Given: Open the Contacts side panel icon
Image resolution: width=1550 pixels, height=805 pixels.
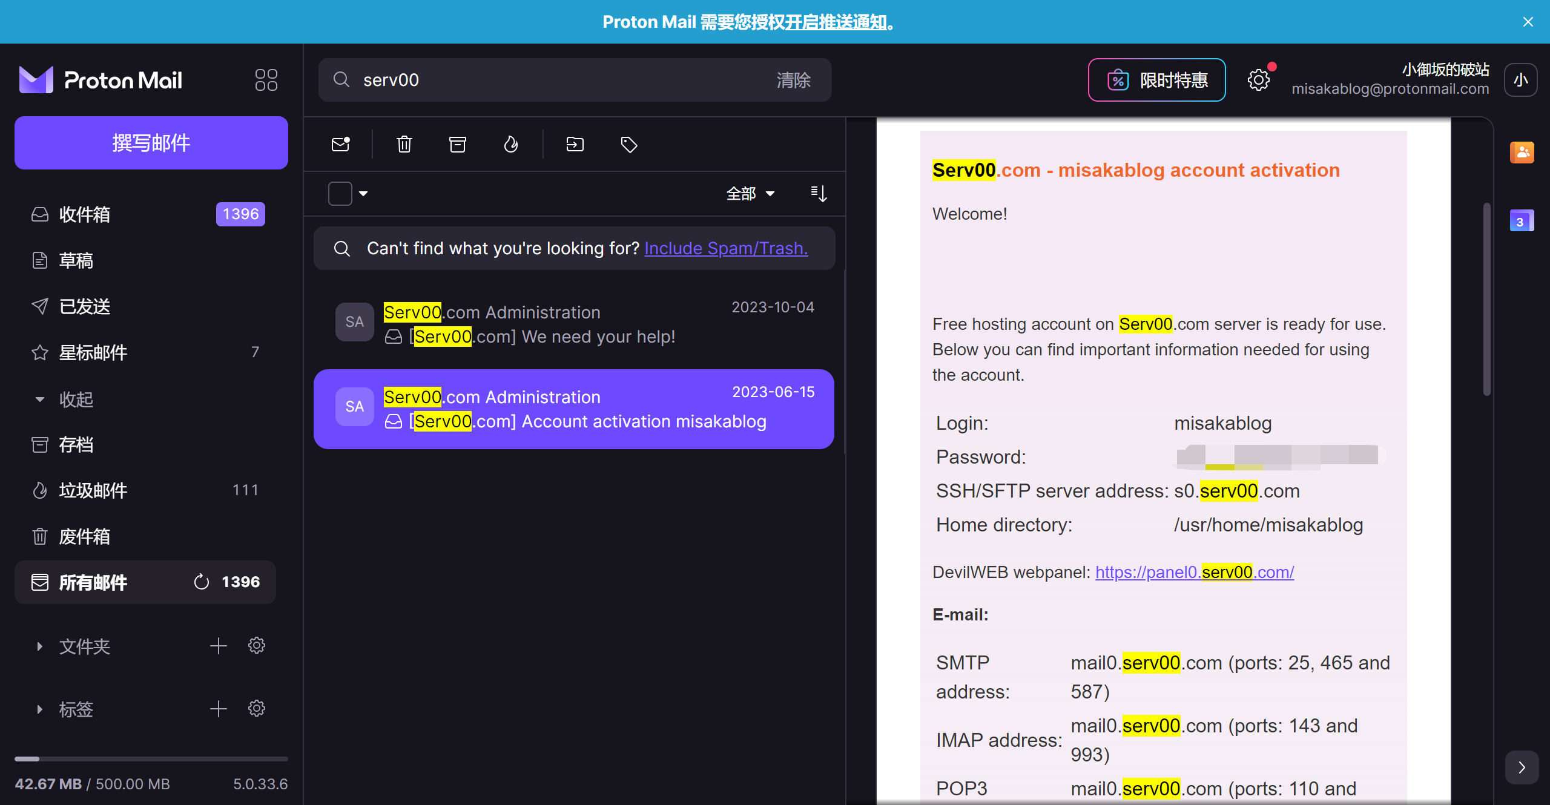Looking at the screenshot, I should (1522, 153).
